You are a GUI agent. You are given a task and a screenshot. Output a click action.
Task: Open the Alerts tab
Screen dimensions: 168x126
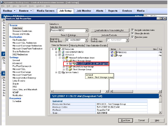(x=100, y=11)
